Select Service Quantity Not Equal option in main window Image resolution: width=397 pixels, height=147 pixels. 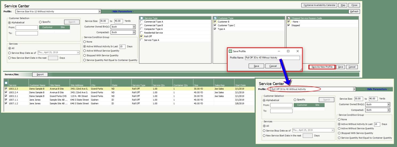(85, 60)
